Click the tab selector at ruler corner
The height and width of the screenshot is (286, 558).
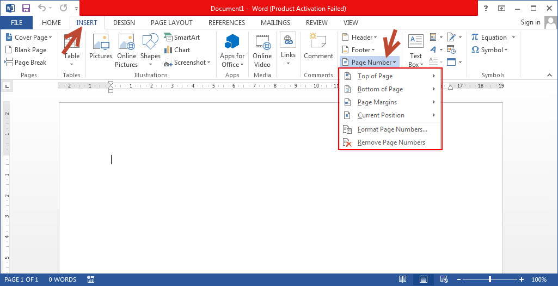[7, 85]
